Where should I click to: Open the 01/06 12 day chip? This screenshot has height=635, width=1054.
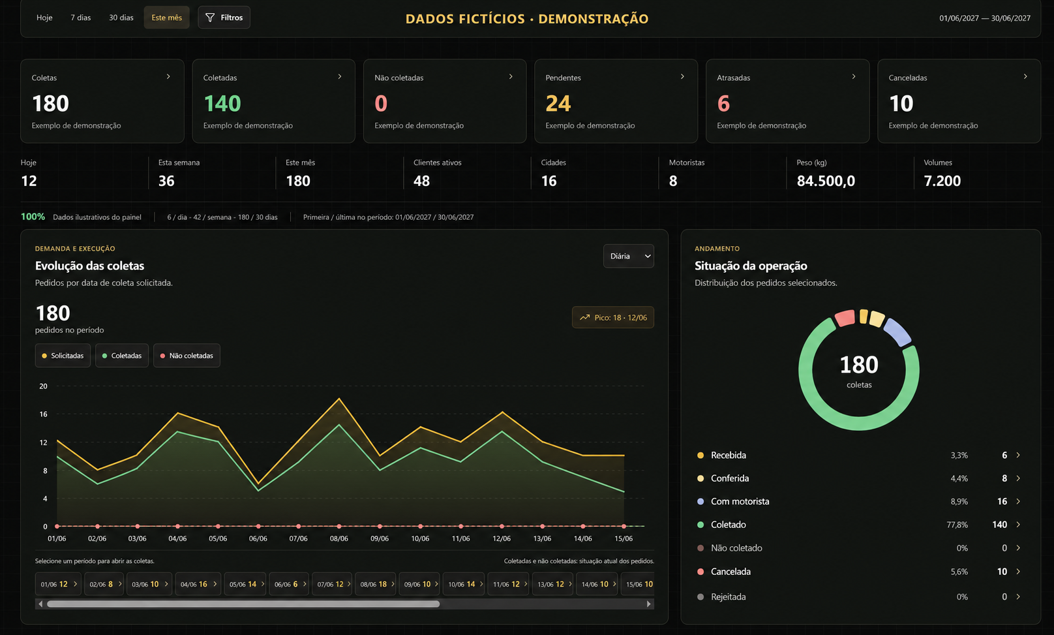[59, 584]
